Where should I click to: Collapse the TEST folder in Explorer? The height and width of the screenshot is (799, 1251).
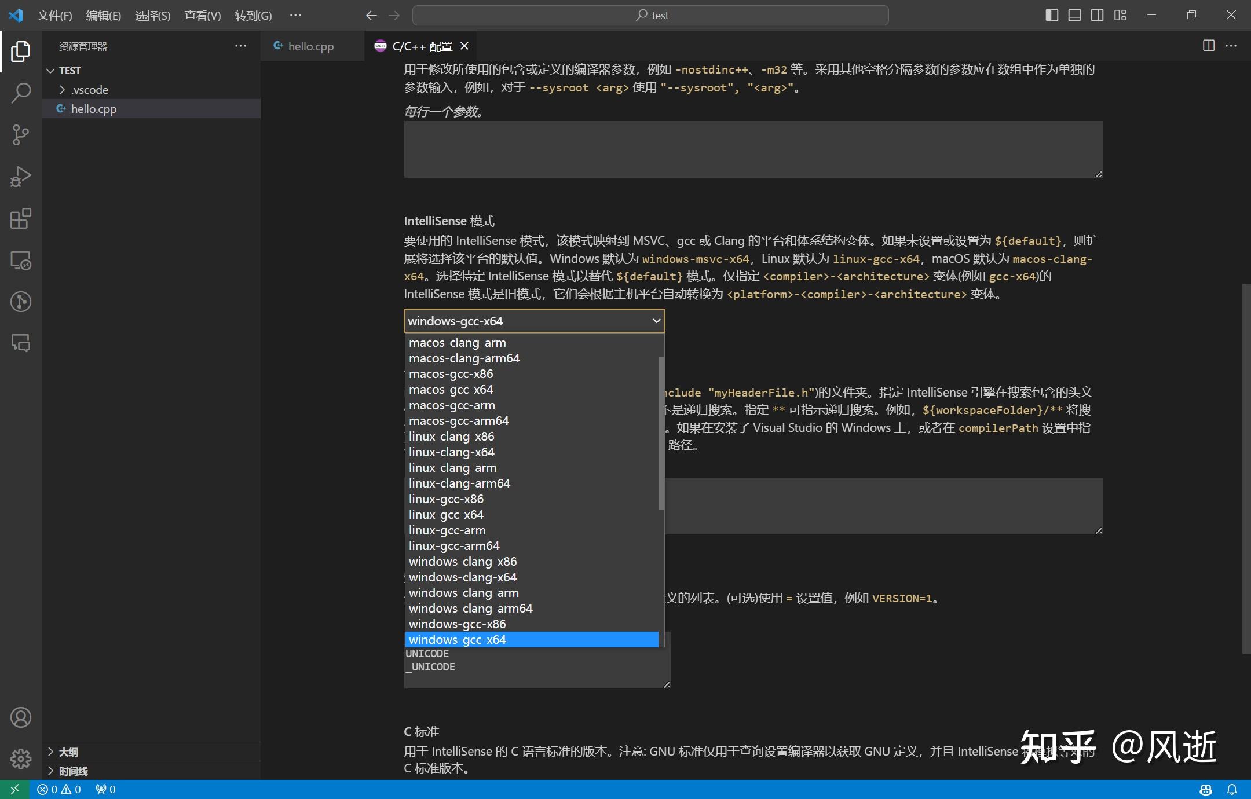(52, 70)
